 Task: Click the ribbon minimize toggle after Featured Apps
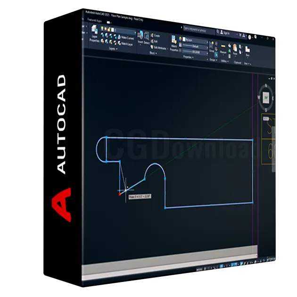point(108,22)
